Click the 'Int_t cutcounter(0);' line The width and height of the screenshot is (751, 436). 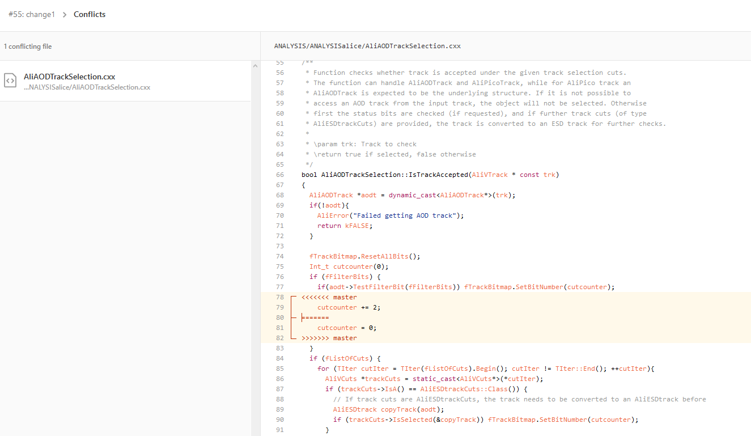(x=349, y=266)
